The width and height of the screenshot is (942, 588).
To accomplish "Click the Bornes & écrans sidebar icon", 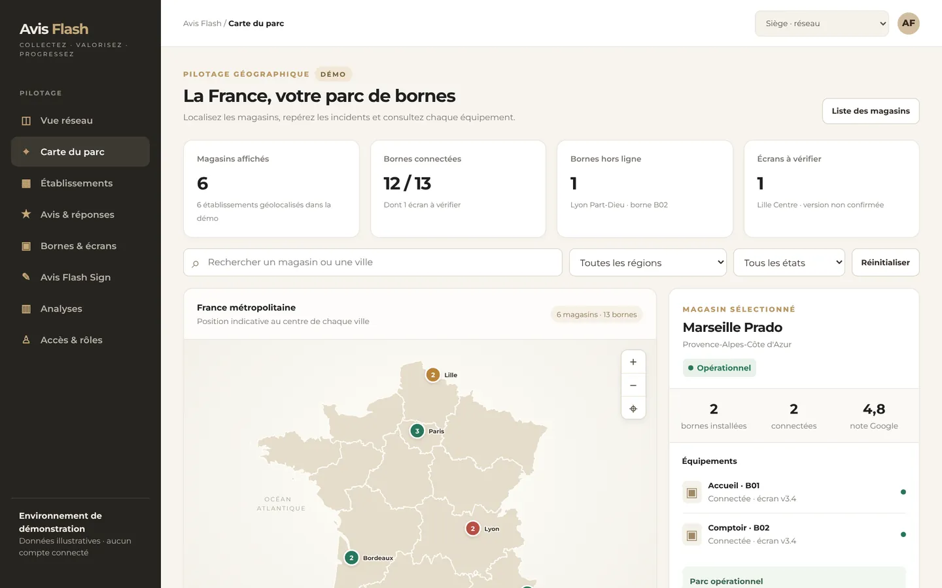I will pyautogui.click(x=26, y=246).
